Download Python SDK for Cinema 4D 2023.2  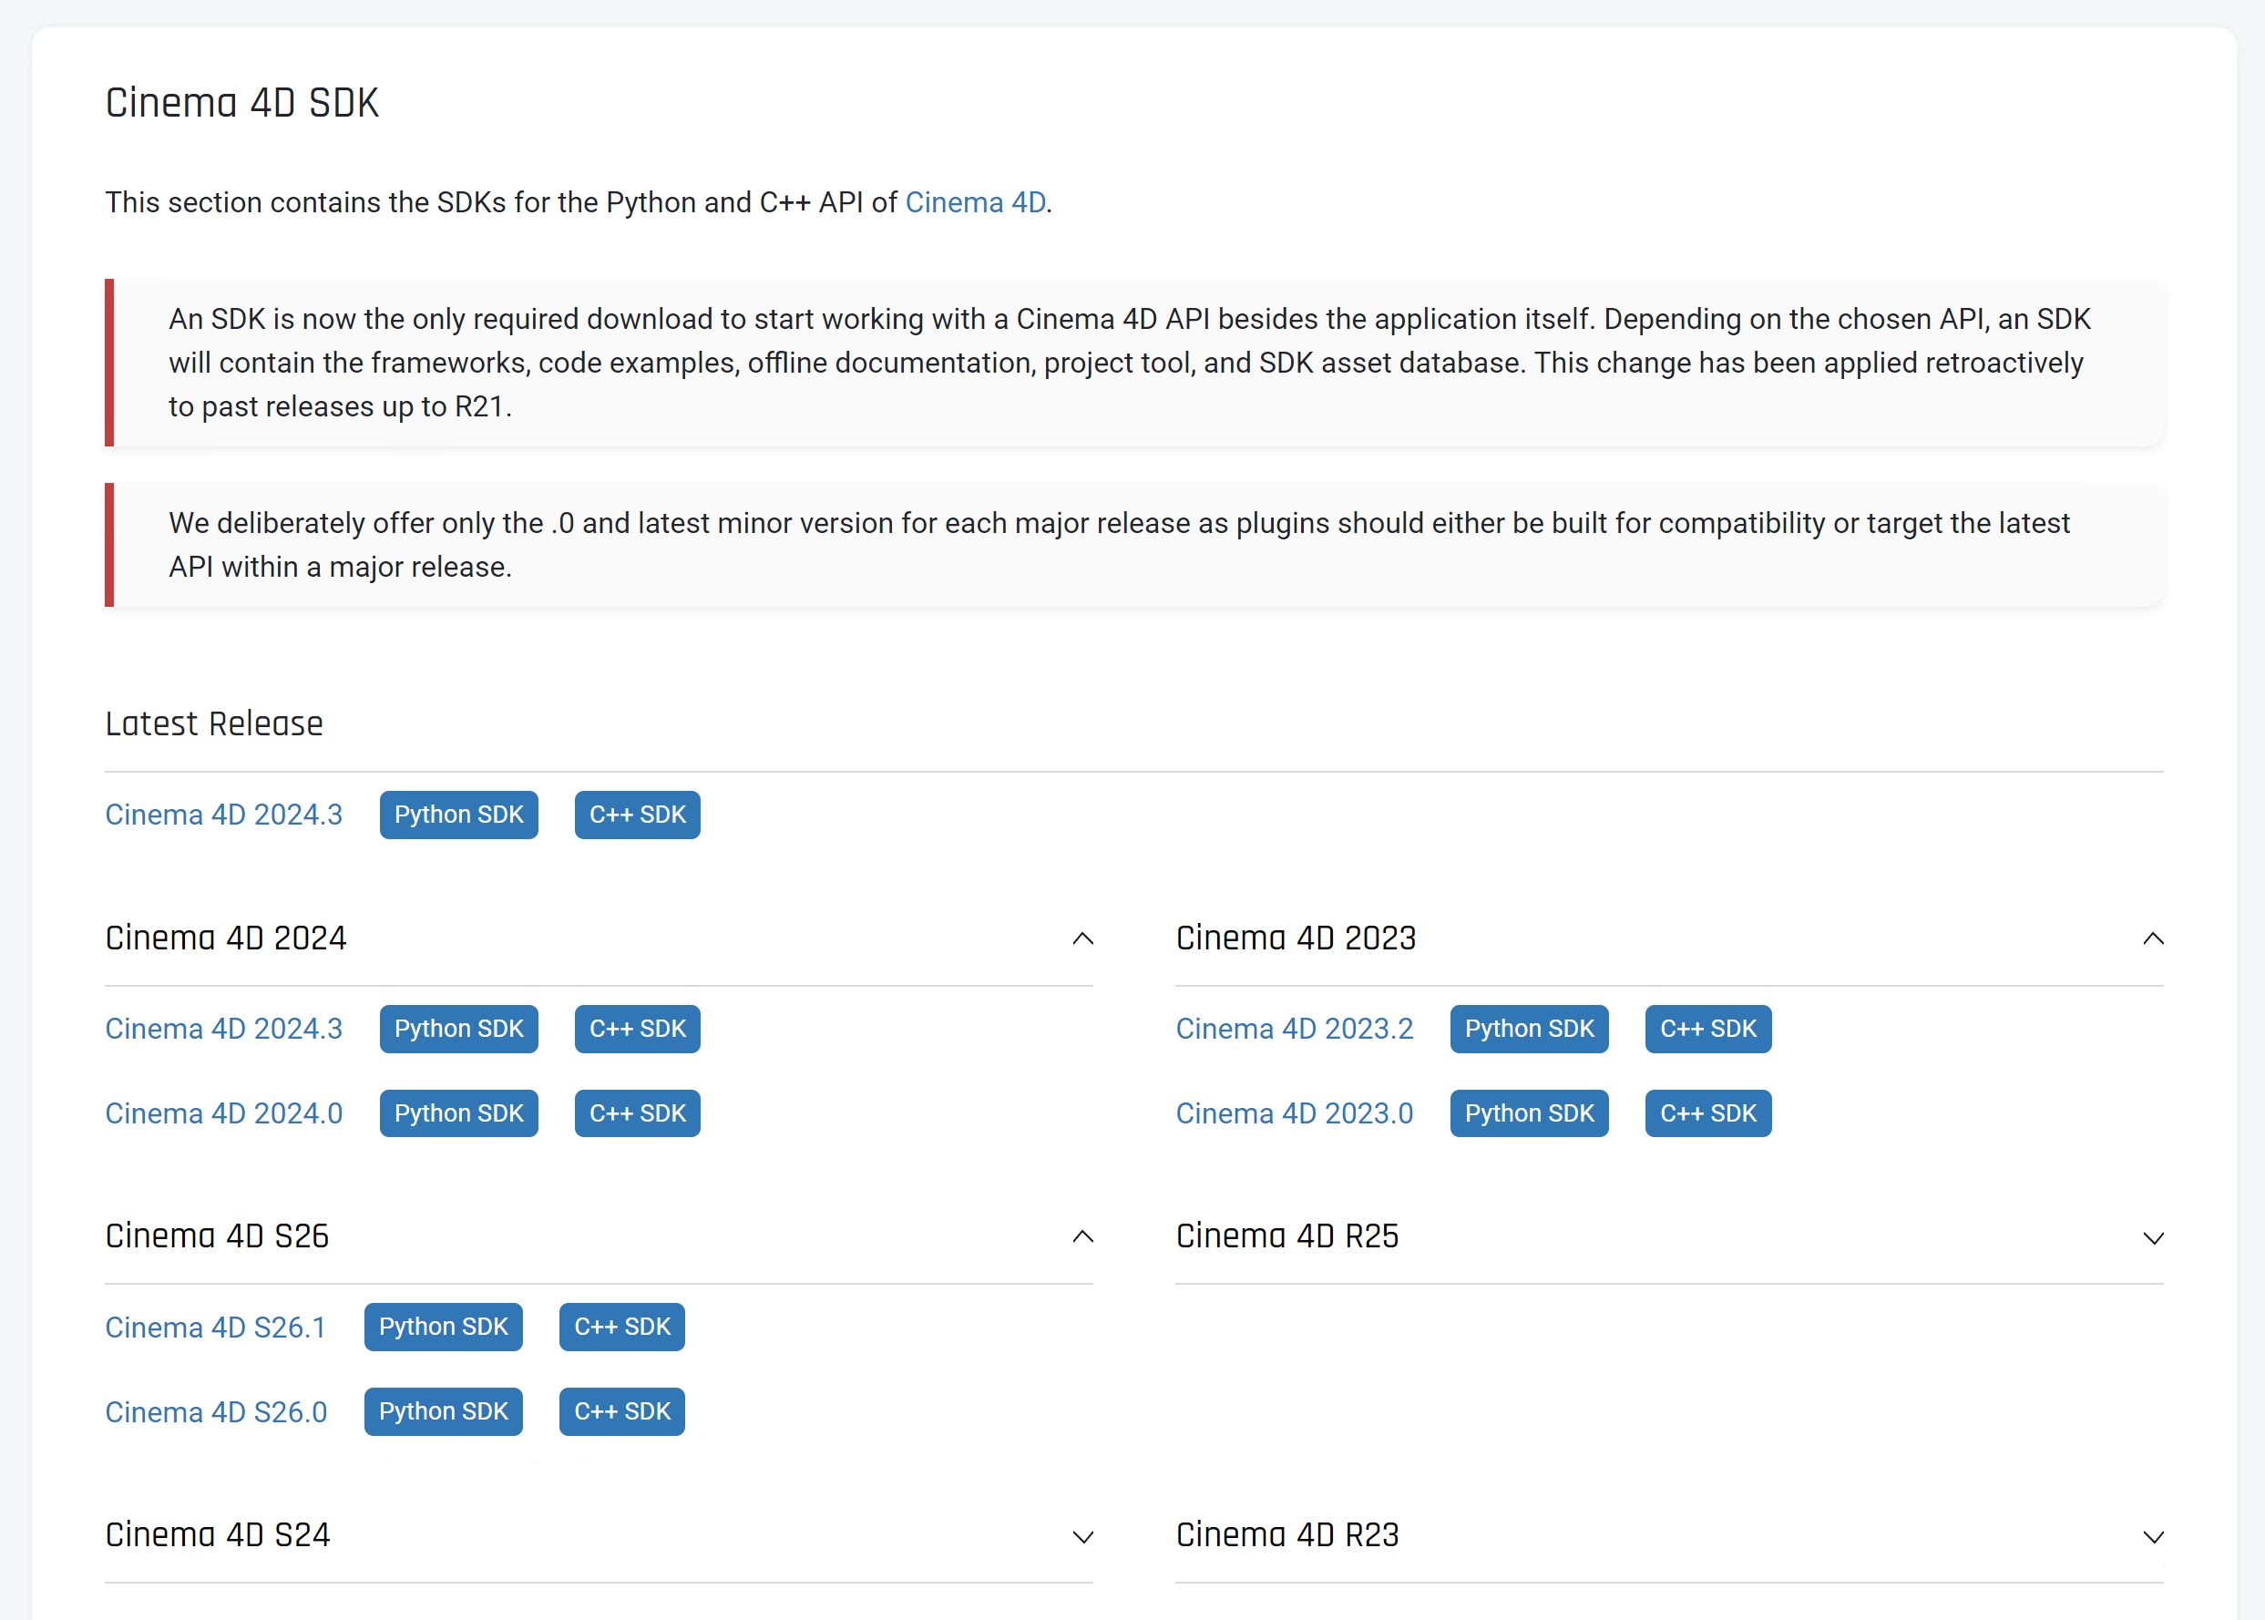click(1529, 1029)
